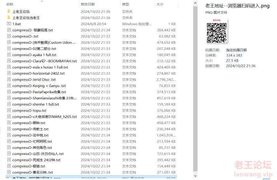Select the folder name 上老王论坛
277x180 pixels.
click(x=21, y=12)
